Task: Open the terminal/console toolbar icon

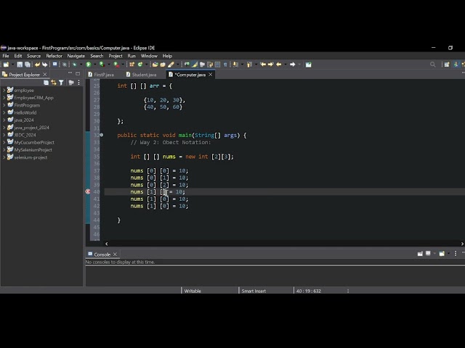Action: (55, 65)
